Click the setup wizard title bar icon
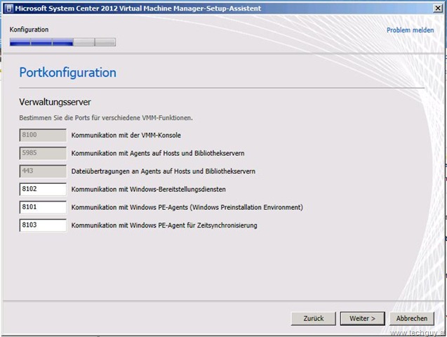The height and width of the screenshot is (337, 447). [9, 8]
